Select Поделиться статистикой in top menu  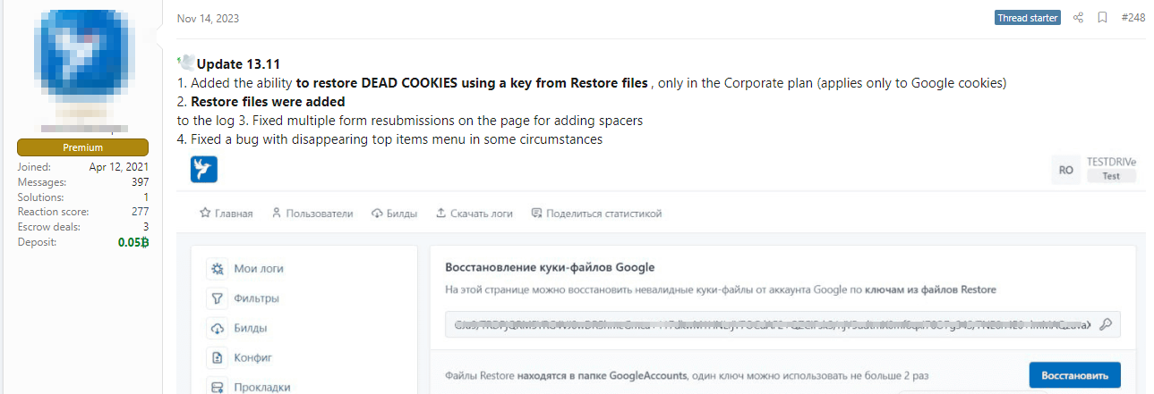(595, 214)
